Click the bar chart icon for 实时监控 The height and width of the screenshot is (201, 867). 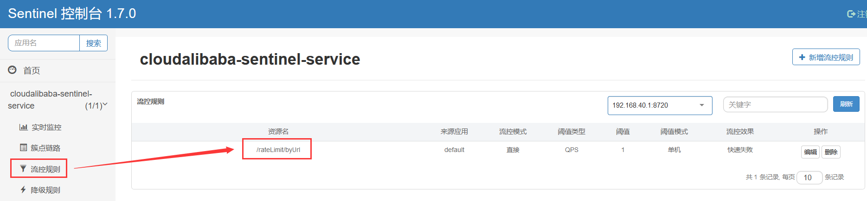point(23,127)
